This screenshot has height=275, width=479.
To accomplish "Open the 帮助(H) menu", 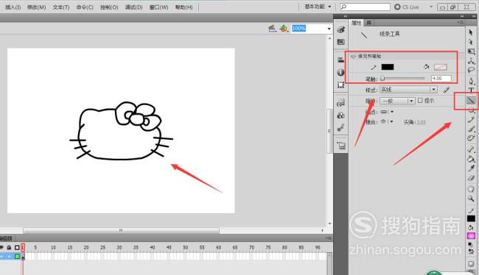I will click(x=183, y=7).
